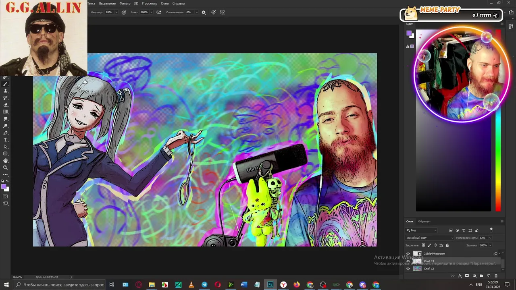
Task: Open layer Непрозрачность 82% dropdown arrow
Action: (490, 238)
